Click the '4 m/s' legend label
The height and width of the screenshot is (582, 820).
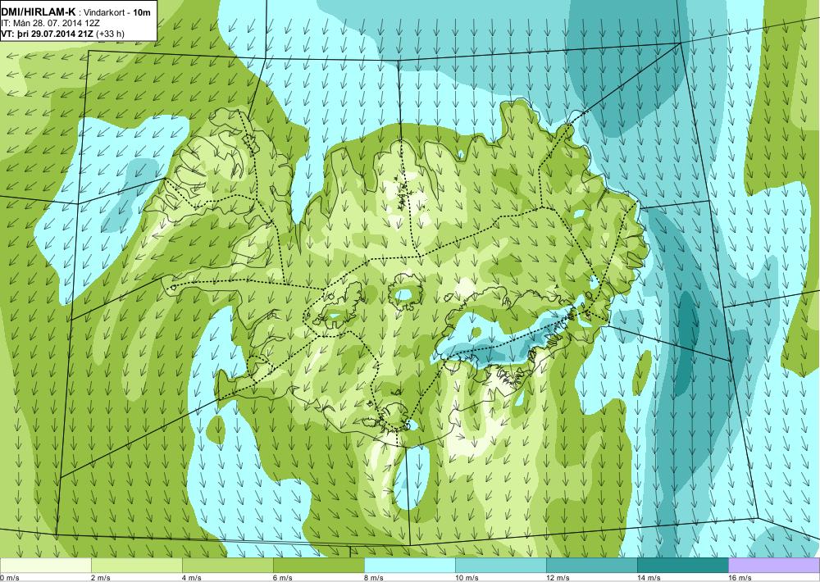tap(192, 577)
